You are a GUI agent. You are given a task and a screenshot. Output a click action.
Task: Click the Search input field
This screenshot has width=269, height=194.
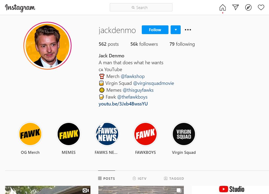(x=141, y=7)
